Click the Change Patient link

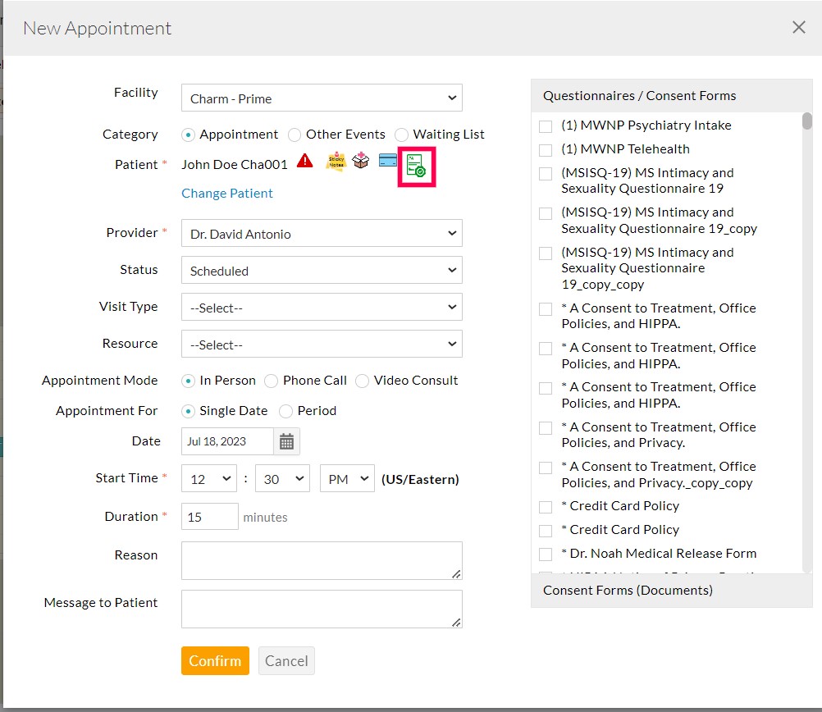227,194
